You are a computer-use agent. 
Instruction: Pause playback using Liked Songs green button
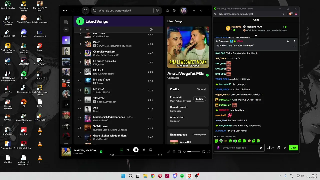point(80,21)
